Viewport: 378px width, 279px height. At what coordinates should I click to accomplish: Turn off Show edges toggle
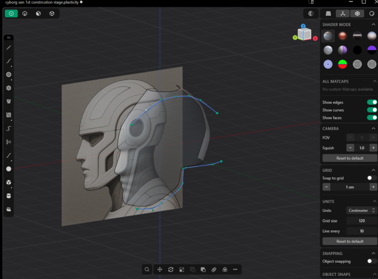point(372,103)
